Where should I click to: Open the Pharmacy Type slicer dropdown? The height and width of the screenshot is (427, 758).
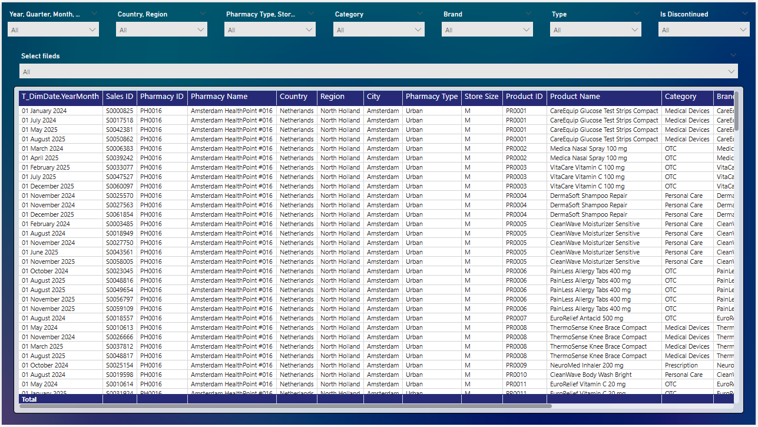pyautogui.click(x=270, y=29)
